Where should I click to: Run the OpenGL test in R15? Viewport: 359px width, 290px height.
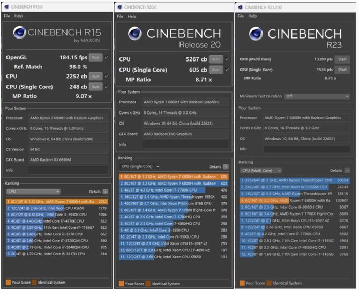click(96, 57)
